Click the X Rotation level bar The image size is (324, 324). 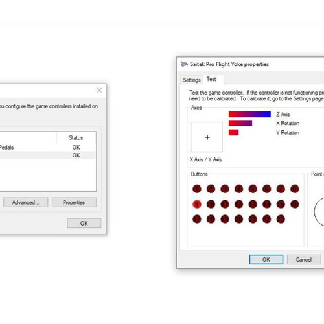click(240, 123)
